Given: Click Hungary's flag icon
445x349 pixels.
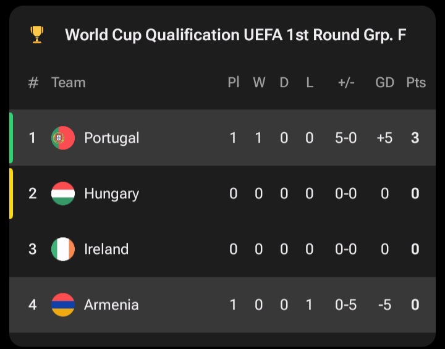Looking at the screenshot, I should point(63,193).
